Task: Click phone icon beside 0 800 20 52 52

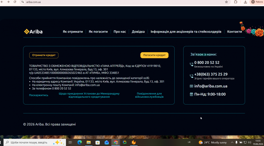Action: coord(191,64)
